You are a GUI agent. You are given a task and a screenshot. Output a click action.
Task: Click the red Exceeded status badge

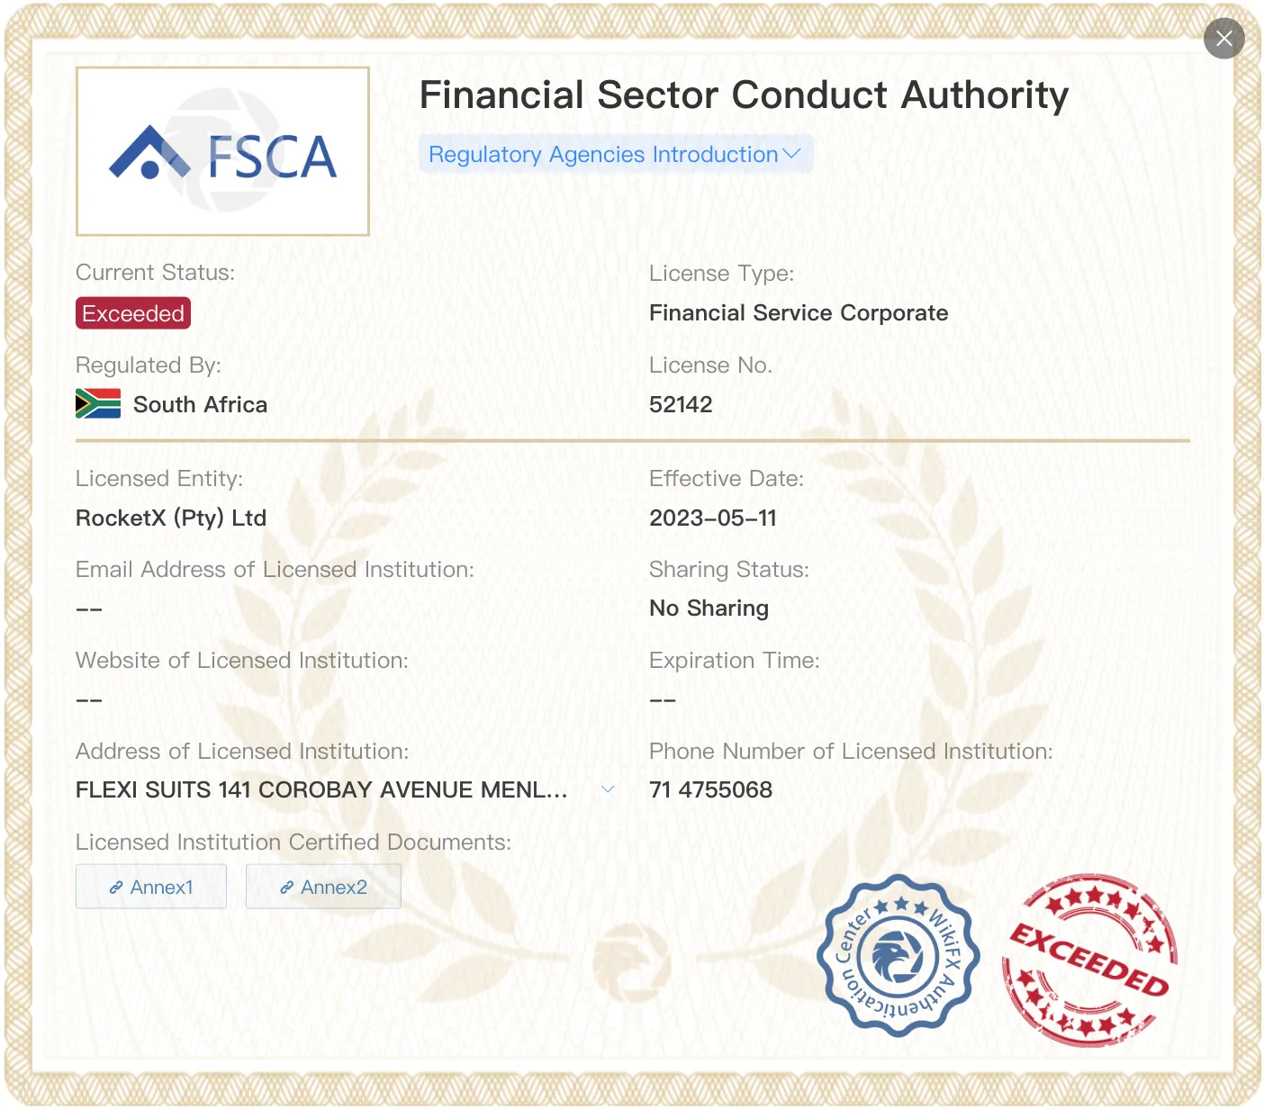tap(133, 313)
